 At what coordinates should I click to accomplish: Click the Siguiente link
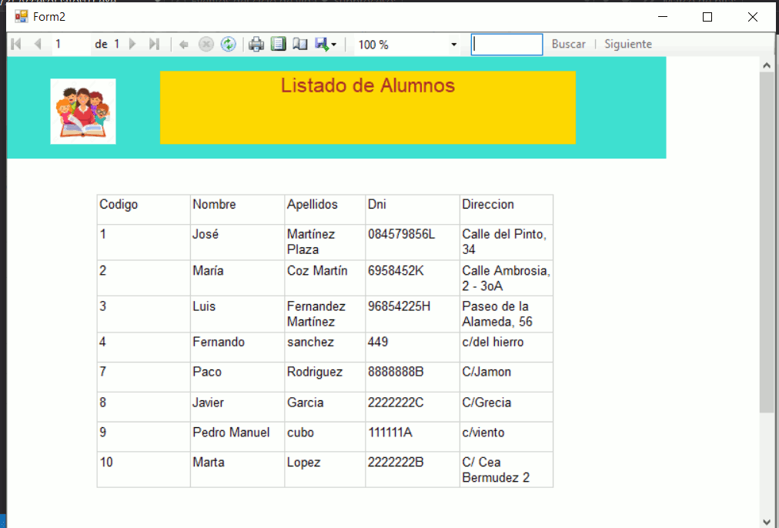pos(627,45)
